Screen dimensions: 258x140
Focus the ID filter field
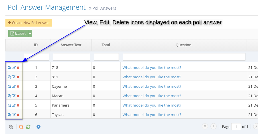point(36,57)
